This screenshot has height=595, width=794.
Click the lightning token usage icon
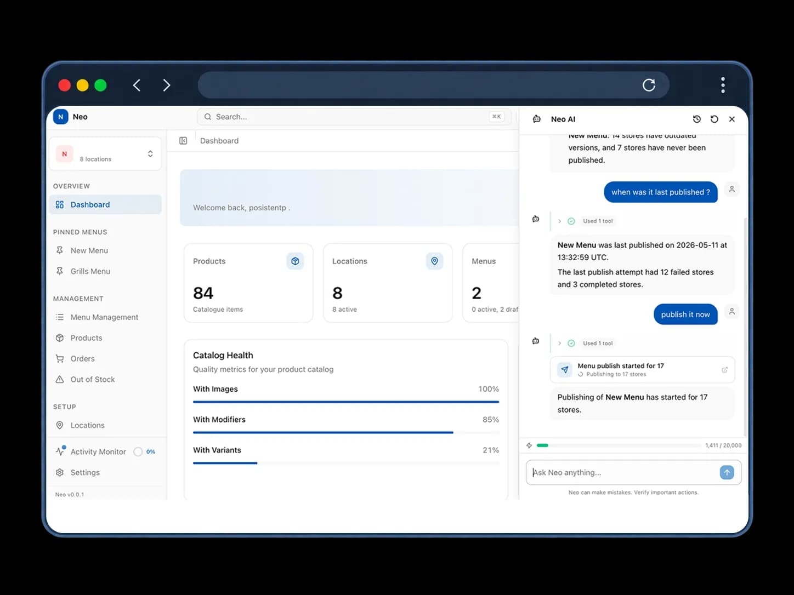pyautogui.click(x=529, y=445)
